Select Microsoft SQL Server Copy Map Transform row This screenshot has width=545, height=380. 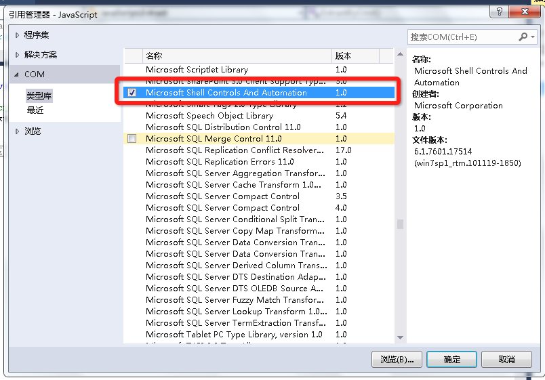259,230
